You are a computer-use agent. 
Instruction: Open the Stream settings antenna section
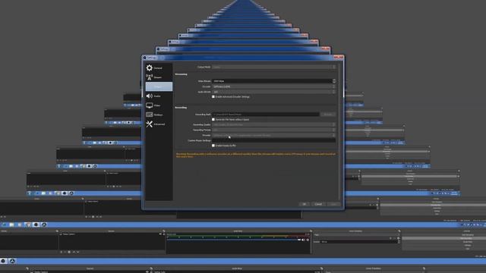(x=159, y=77)
